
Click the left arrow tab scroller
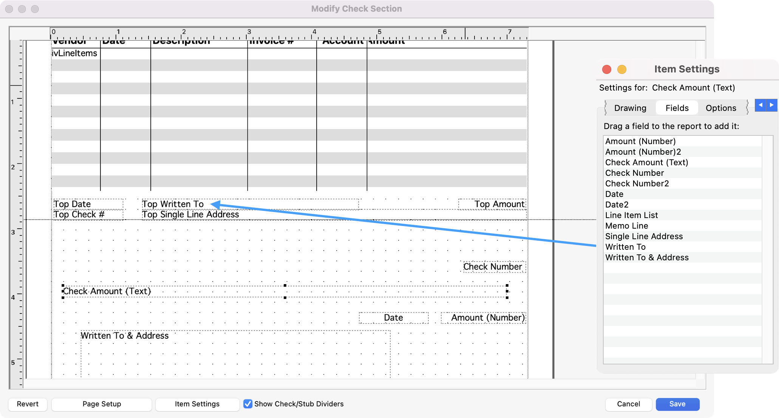point(760,105)
